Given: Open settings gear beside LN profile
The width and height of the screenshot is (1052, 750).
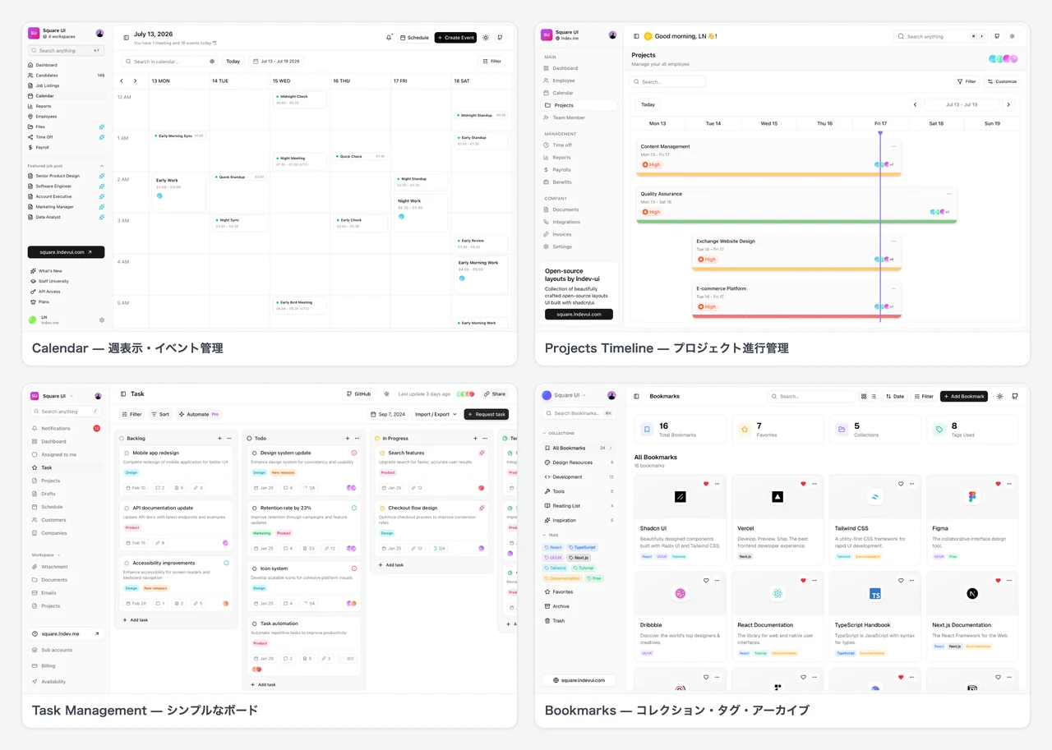Looking at the screenshot, I should click(102, 320).
